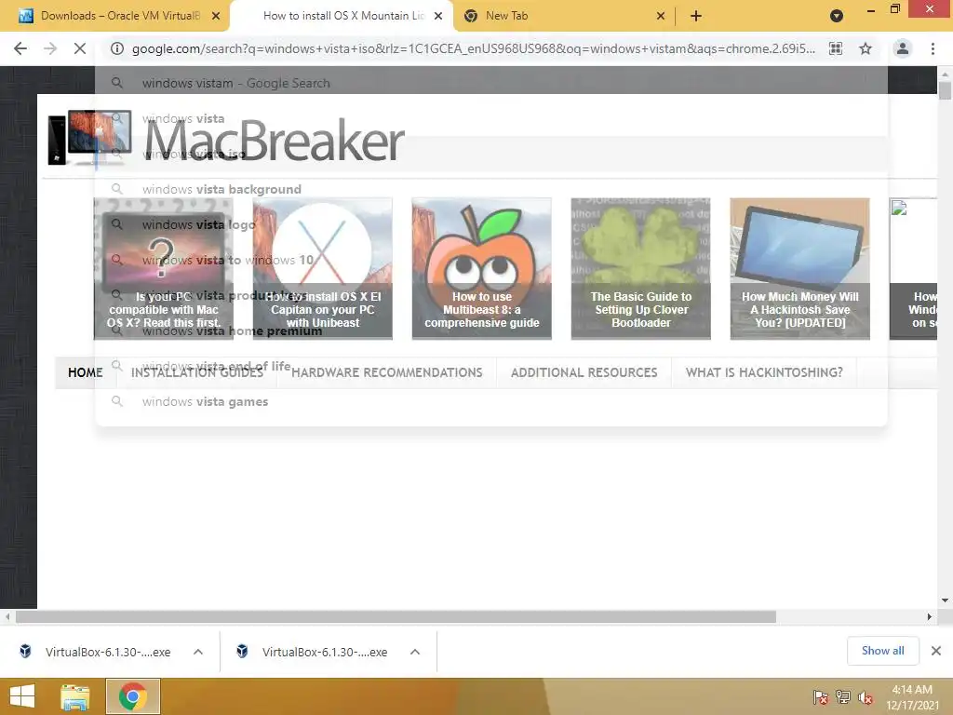This screenshot has height=715, width=953.
Task: Click the muted volume tray icon
Action: pyautogui.click(x=866, y=696)
